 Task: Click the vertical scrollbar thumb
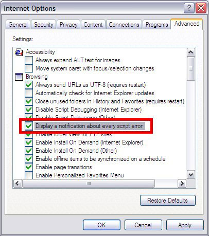tap(191, 69)
